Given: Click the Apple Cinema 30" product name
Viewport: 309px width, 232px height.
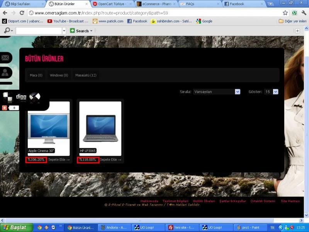Looking at the screenshot, I should tap(41, 151).
